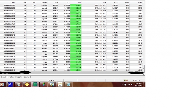This screenshot has width=172, height=108.
Task: Sort by the Swap column header
Action: point(127,2)
